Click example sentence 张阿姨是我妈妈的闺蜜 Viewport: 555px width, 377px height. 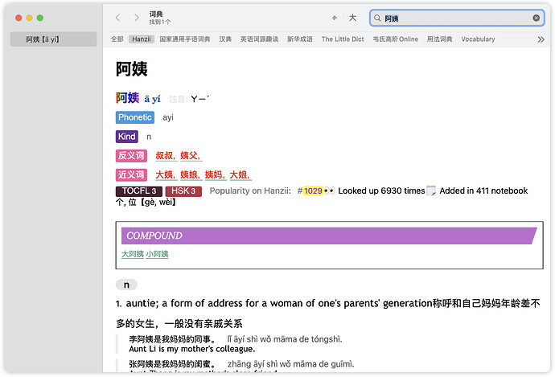click(172, 364)
